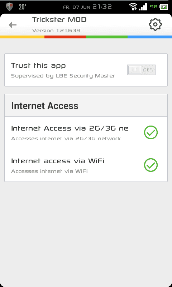The height and width of the screenshot is (287, 172).
Task: Tap the Trickster MOD title
Action: pos(59,20)
